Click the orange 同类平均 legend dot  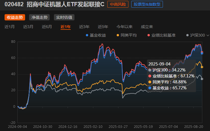click(118, 35)
